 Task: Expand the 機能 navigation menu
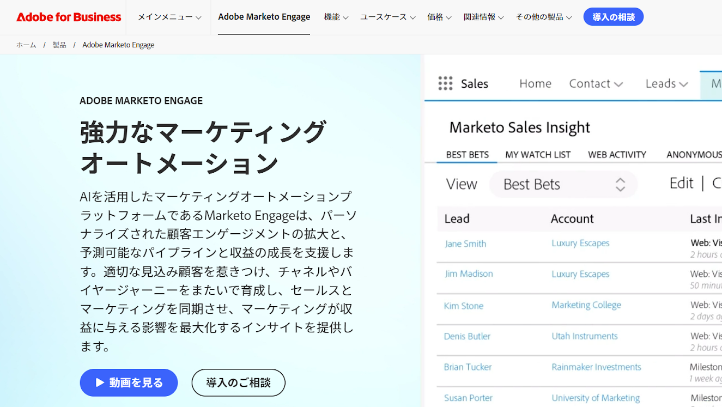tap(336, 17)
